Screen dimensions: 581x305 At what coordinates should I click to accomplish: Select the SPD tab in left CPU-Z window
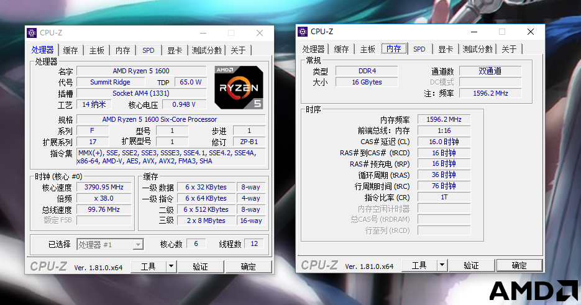(149, 50)
